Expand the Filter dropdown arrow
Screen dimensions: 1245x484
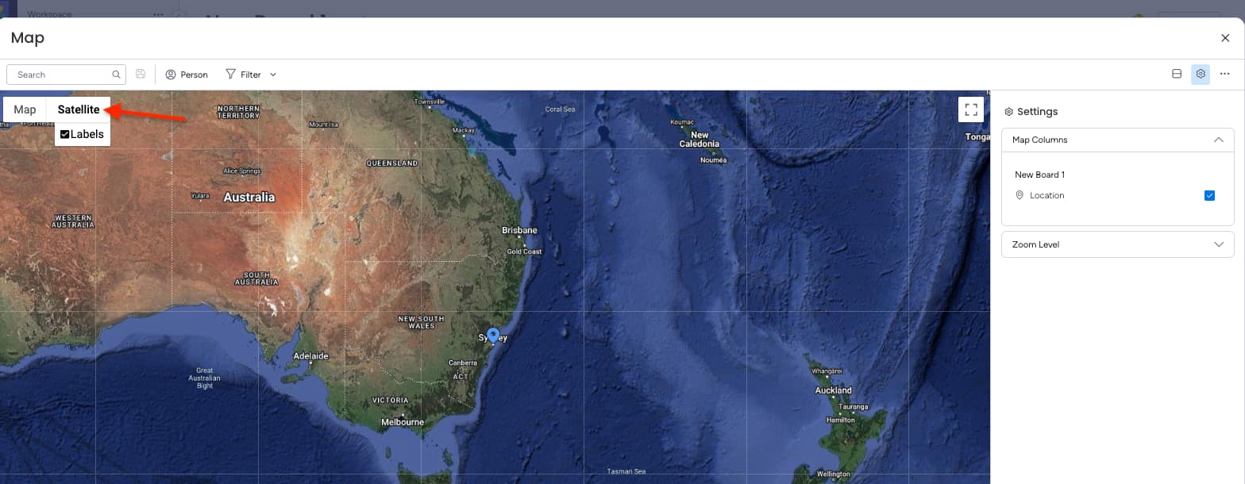coord(273,75)
